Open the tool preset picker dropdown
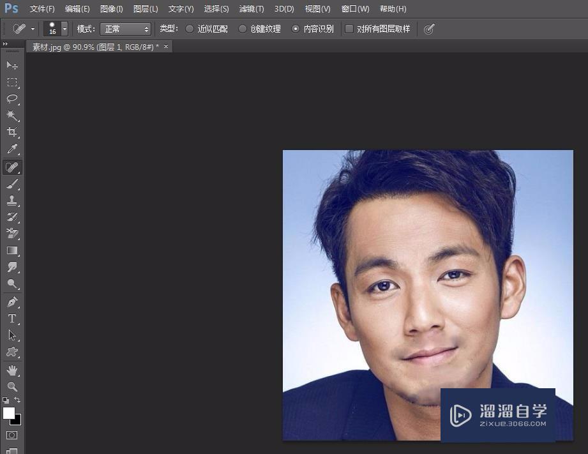Image resolution: width=588 pixels, height=454 pixels. [33, 29]
